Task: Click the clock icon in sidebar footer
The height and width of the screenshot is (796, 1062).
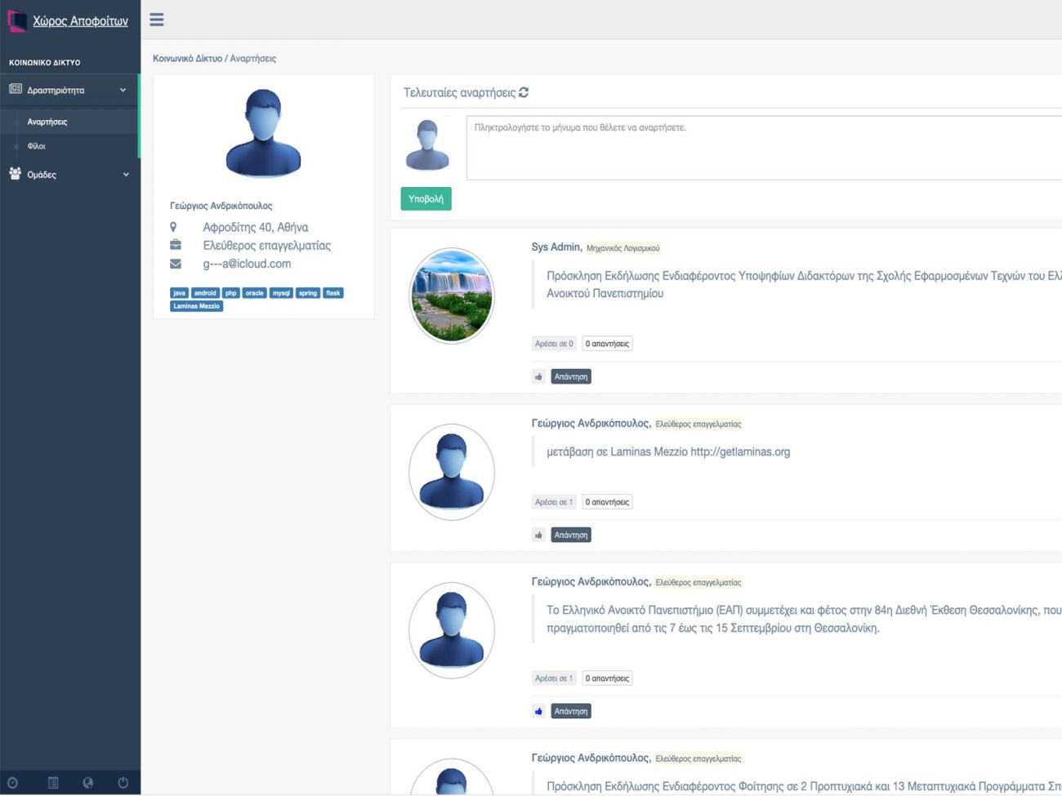Action: [13, 783]
